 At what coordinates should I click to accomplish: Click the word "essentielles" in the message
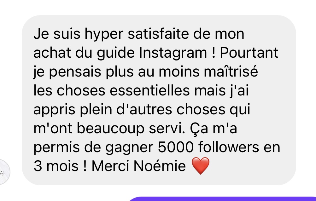pyautogui.click(x=149, y=90)
